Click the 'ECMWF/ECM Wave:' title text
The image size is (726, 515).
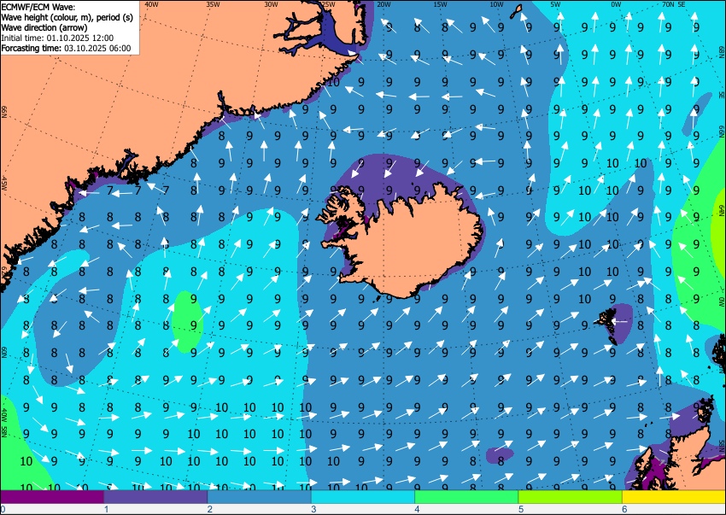pos(38,7)
